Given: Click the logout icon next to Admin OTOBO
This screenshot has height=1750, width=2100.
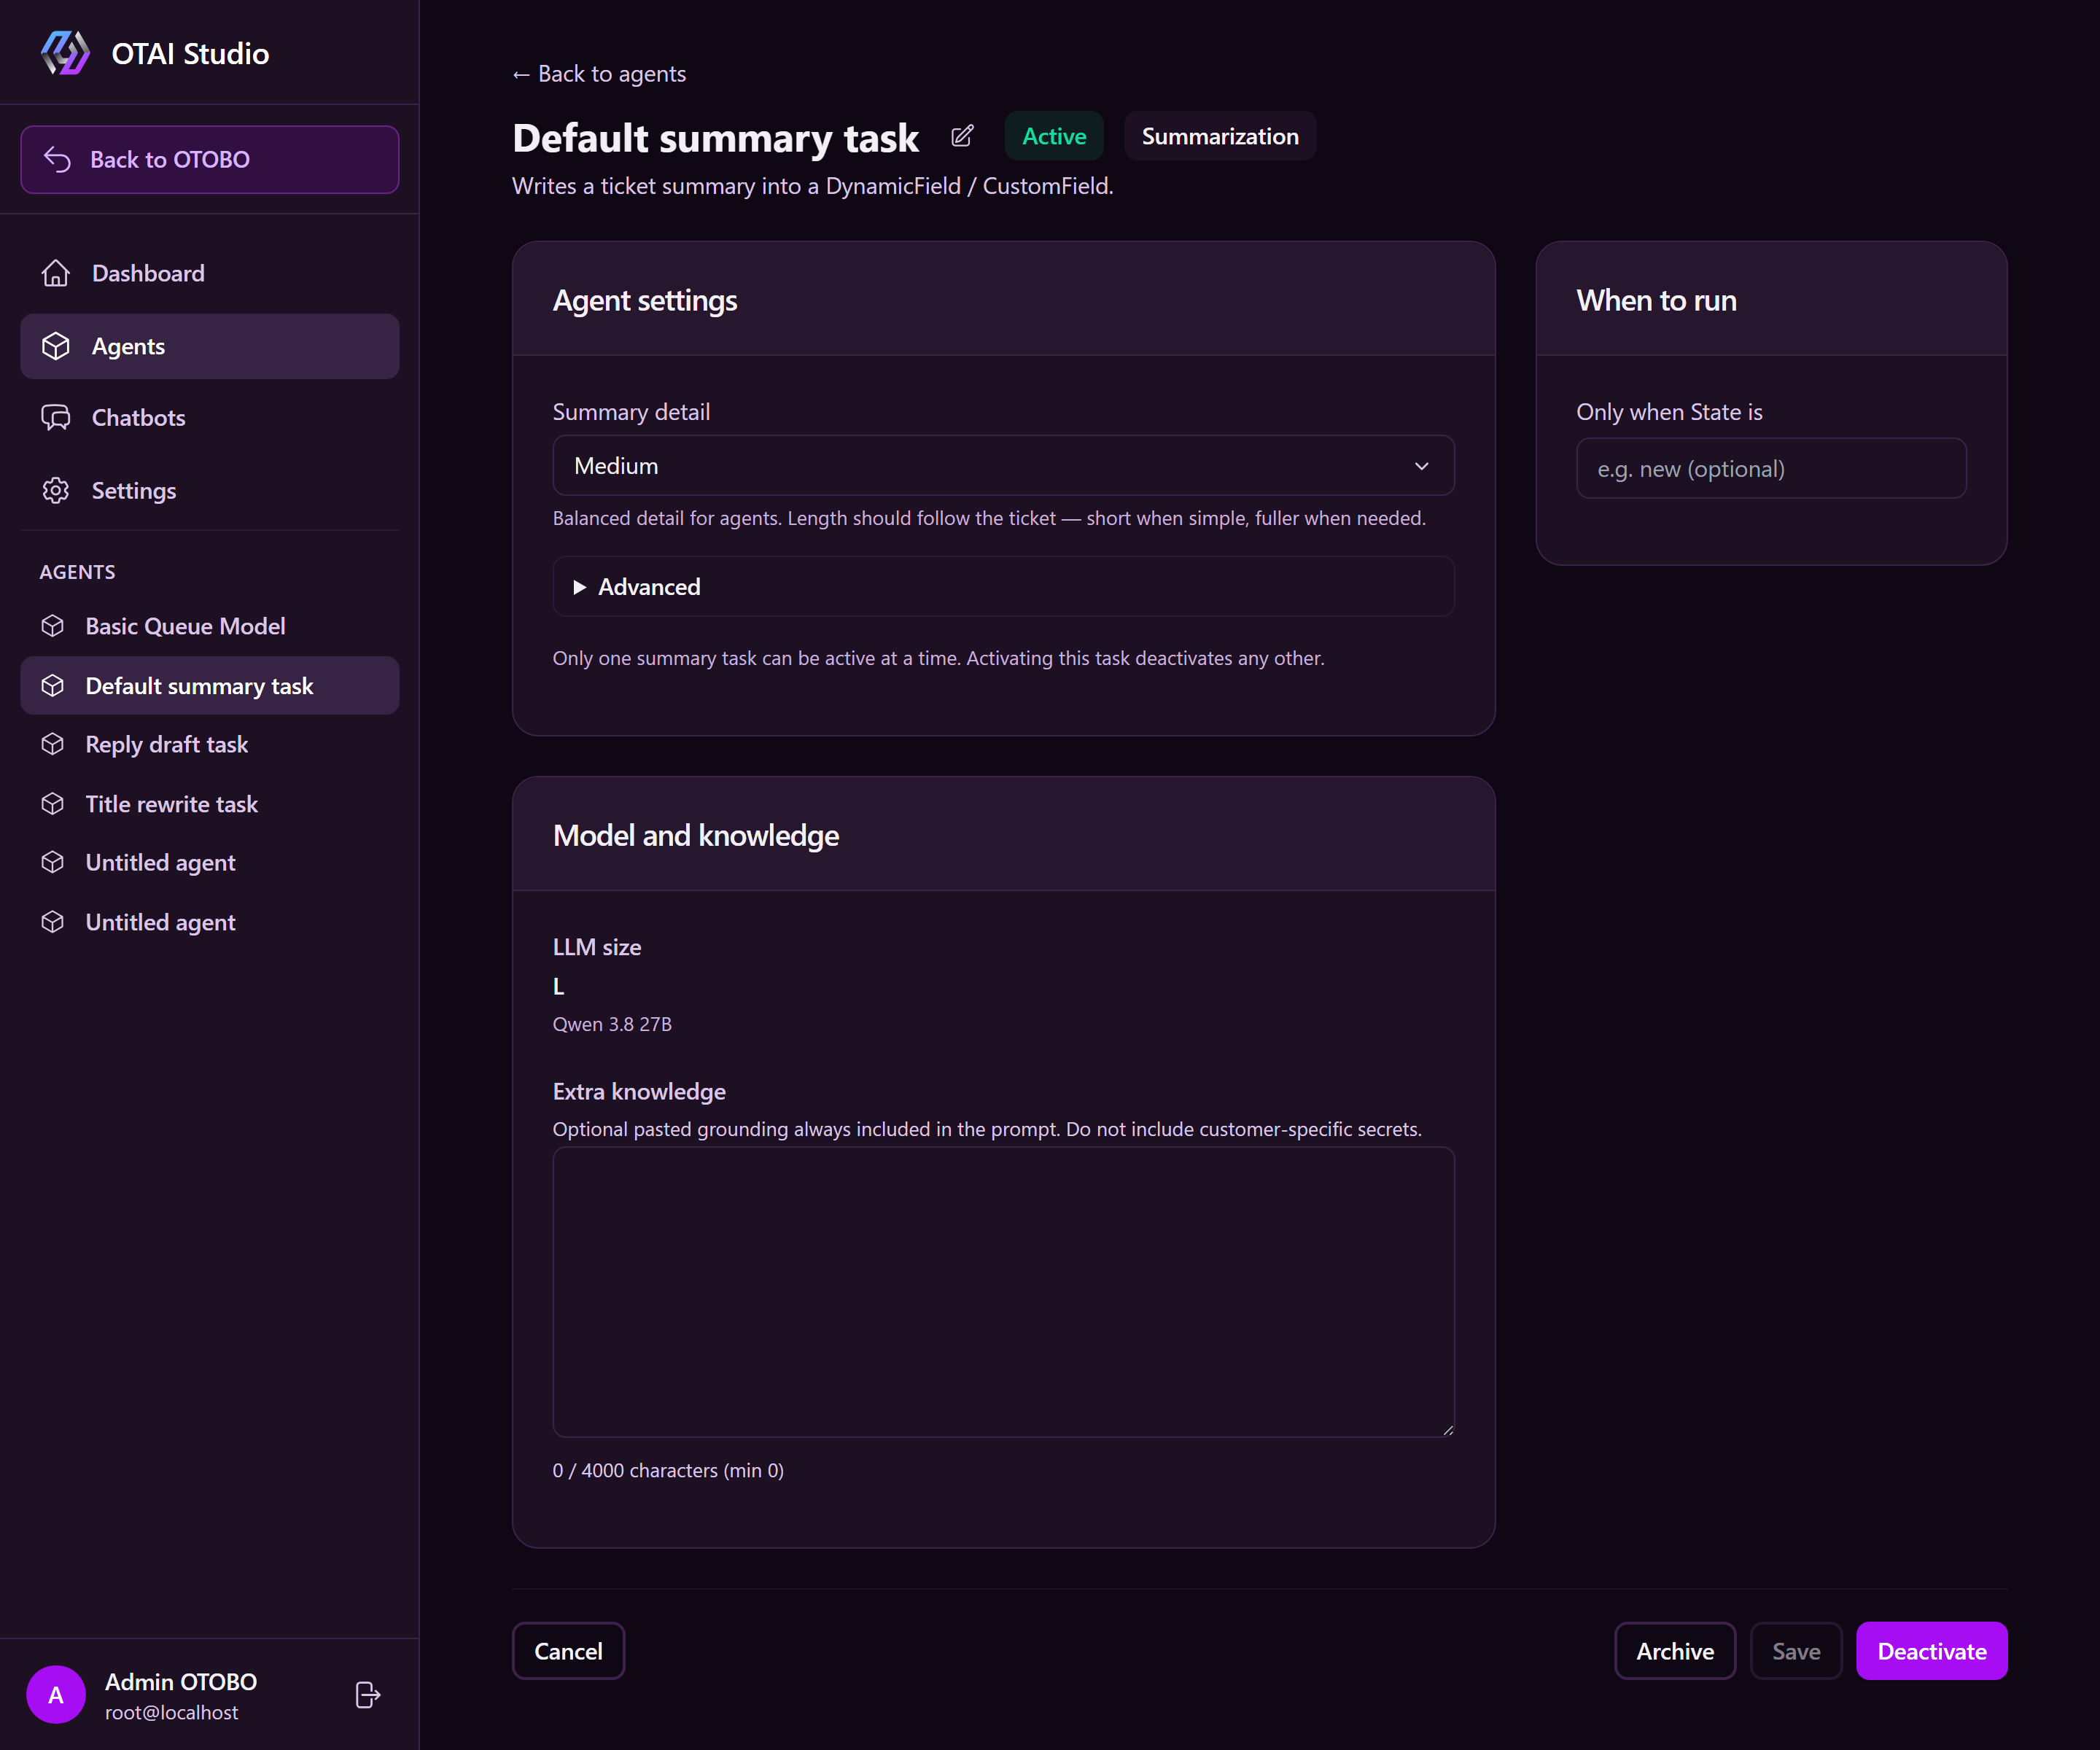Looking at the screenshot, I should (x=368, y=1695).
